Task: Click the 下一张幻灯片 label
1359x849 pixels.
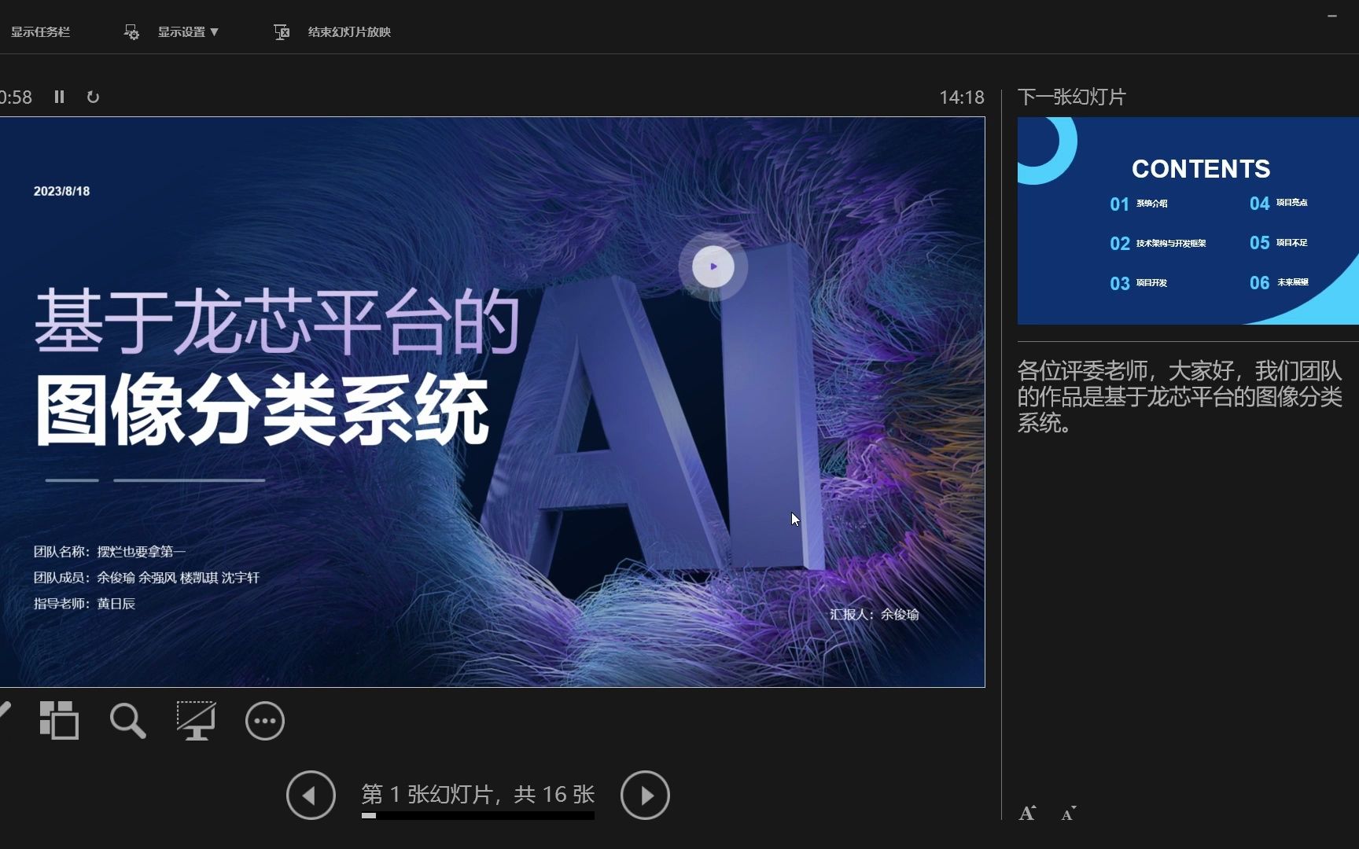Action: tap(1072, 97)
